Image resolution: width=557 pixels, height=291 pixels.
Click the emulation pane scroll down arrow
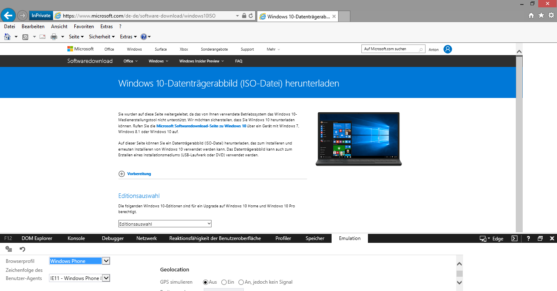coord(459,282)
